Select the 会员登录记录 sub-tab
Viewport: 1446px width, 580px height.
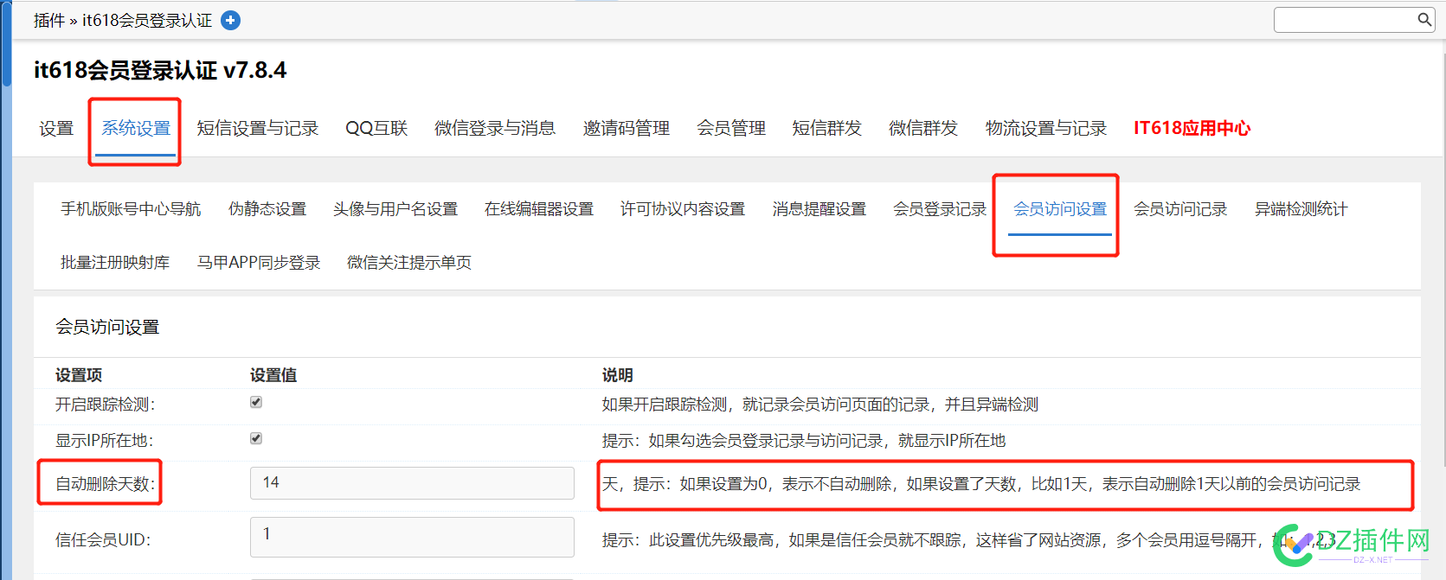940,209
